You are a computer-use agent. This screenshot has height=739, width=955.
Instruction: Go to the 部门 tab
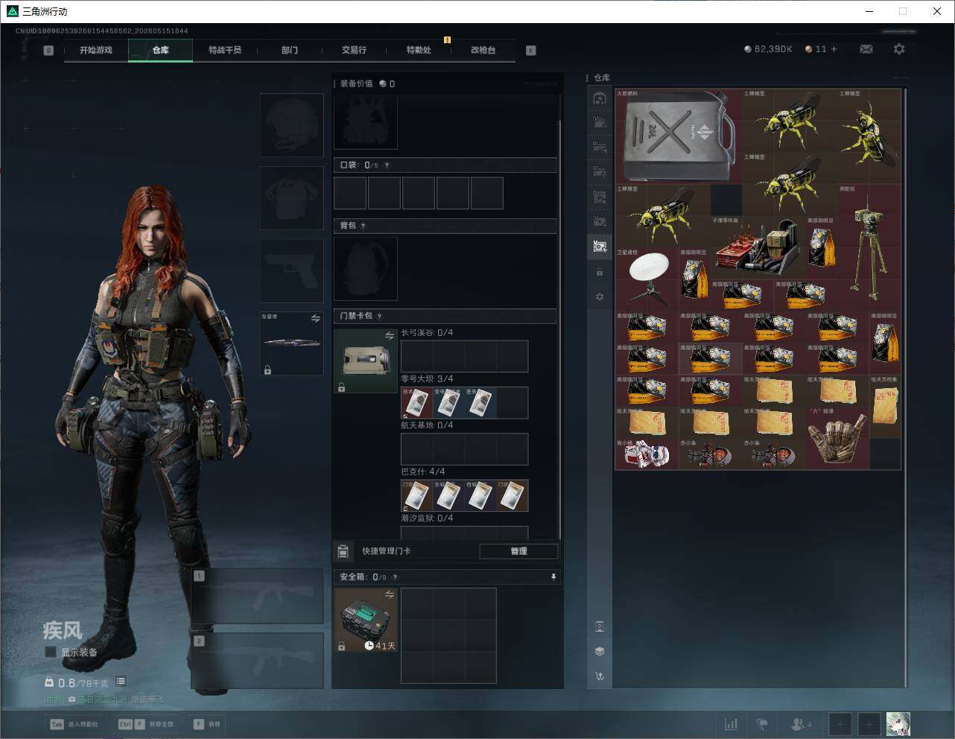(290, 50)
